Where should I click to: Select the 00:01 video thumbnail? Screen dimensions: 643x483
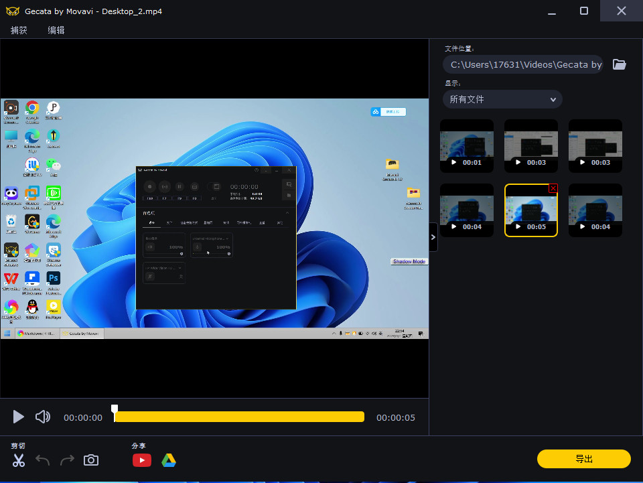point(467,146)
